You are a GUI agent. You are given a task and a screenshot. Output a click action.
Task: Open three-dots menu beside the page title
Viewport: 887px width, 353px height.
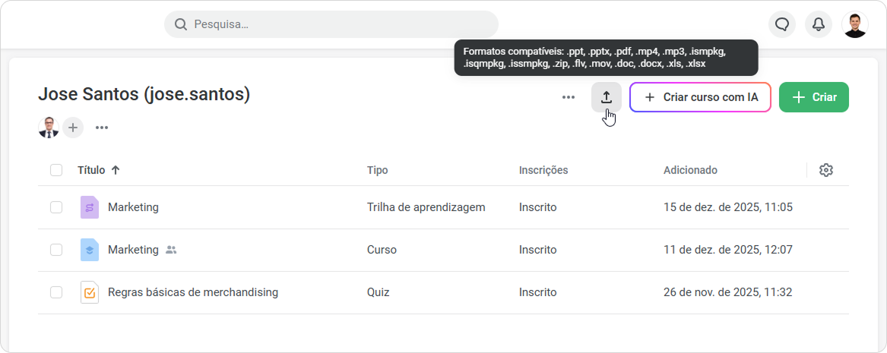pyautogui.click(x=568, y=98)
